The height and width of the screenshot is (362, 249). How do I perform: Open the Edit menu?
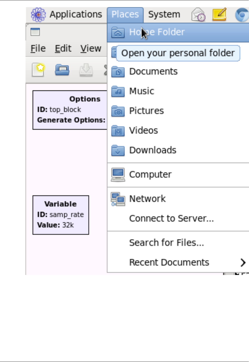click(x=63, y=49)
